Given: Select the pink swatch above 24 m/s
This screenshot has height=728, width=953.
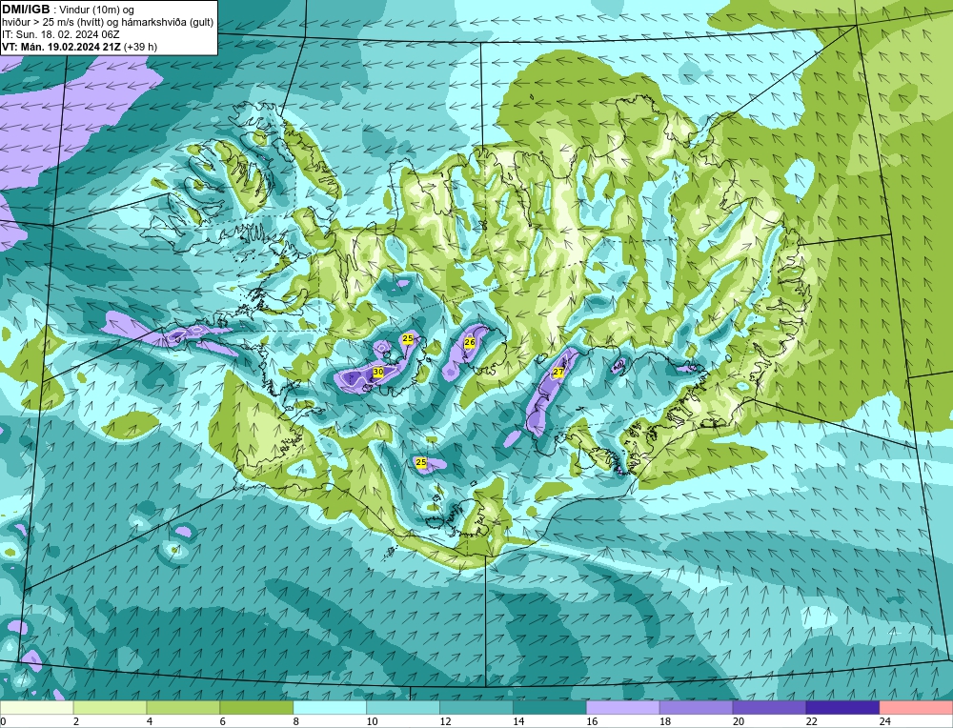Looking at the screenshot, I should pyautogui.click(x=916, y=707).
